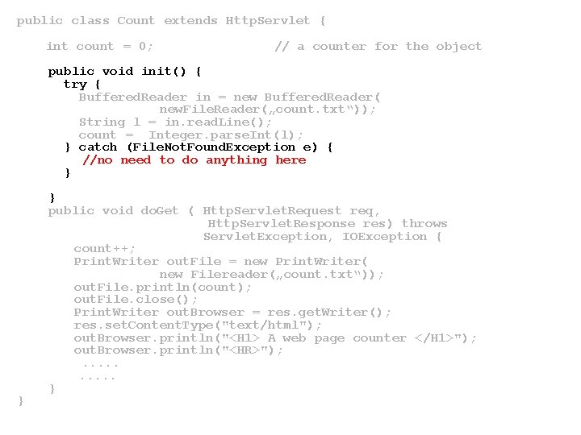Click the 'A web page counter' println line
This screenshot has height=435, width=581.
tap(274, 338)
